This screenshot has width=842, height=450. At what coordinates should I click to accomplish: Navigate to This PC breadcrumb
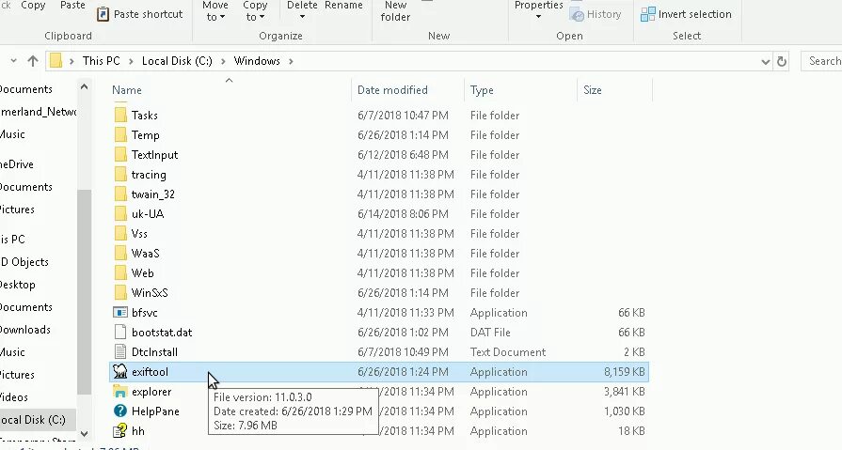pos(101,61)
